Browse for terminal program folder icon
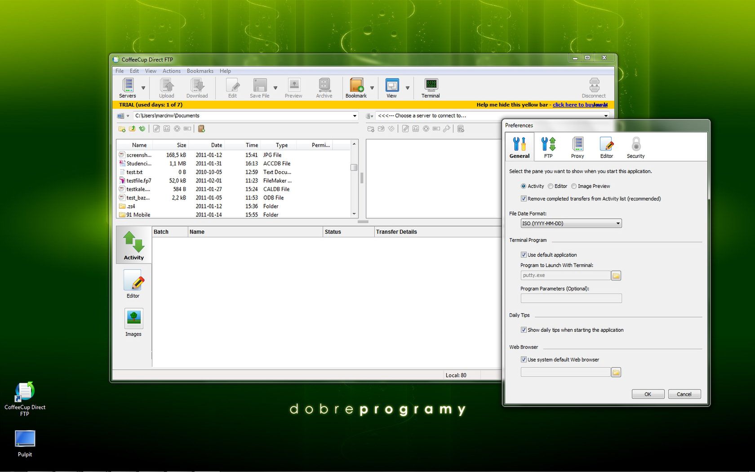The height and width of the screenshot is (472, 755). (x=616, y=276)
